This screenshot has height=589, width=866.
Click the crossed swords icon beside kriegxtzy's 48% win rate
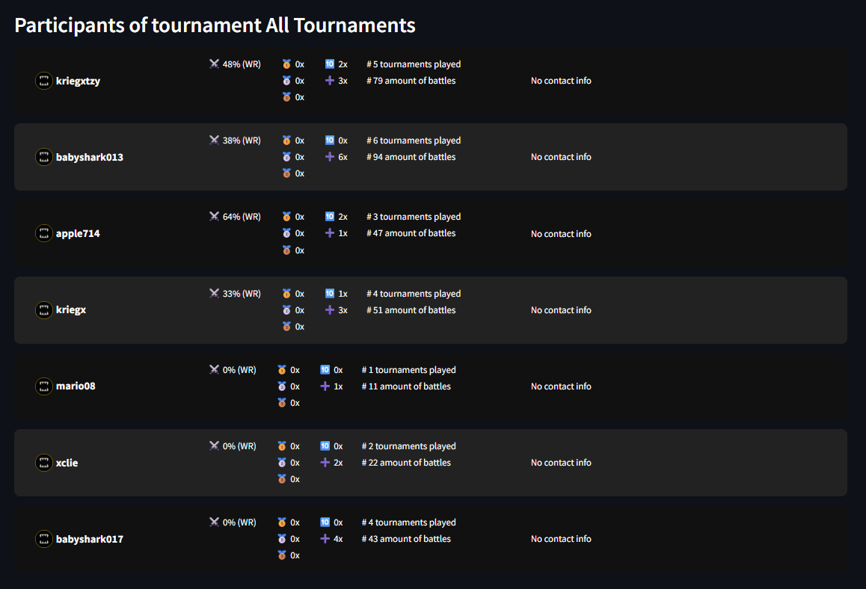point(215,64)
